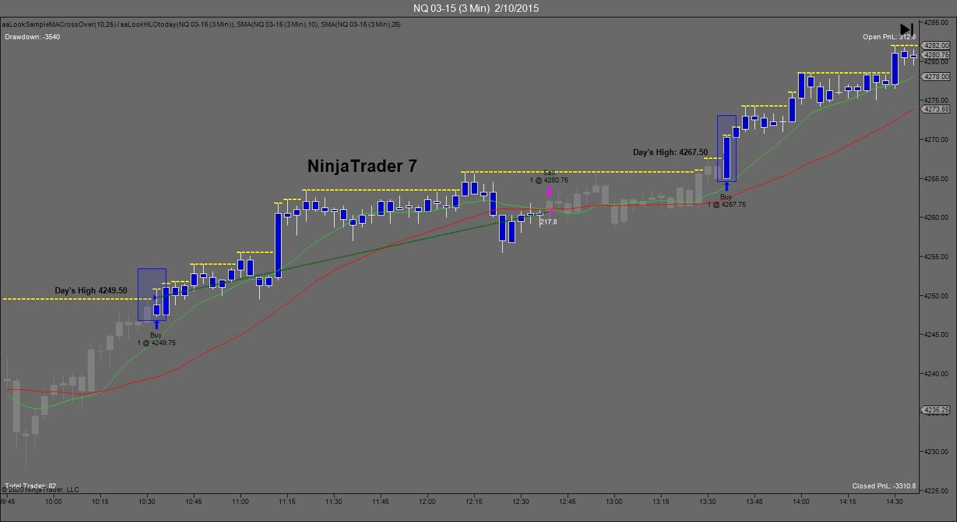Screen dimensions: 957x522
Task: Click the skip-to-end arrow icon
Action: [x=907, y=29]
